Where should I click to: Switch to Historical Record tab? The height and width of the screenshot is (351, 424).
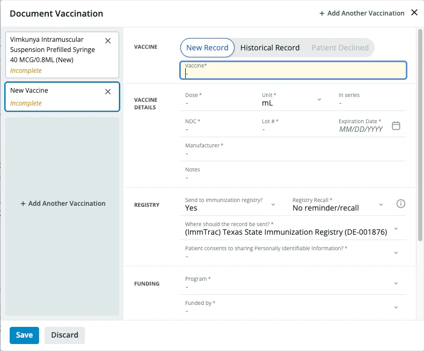pyautogui.click(x=270, y=48)
